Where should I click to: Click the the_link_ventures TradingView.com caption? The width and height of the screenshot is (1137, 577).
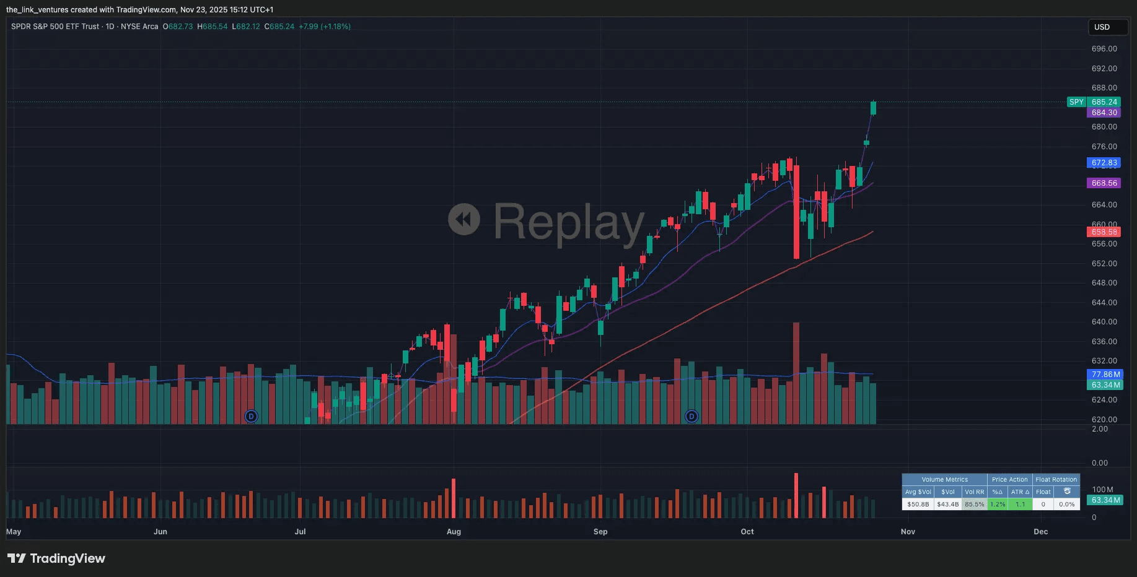140,10
